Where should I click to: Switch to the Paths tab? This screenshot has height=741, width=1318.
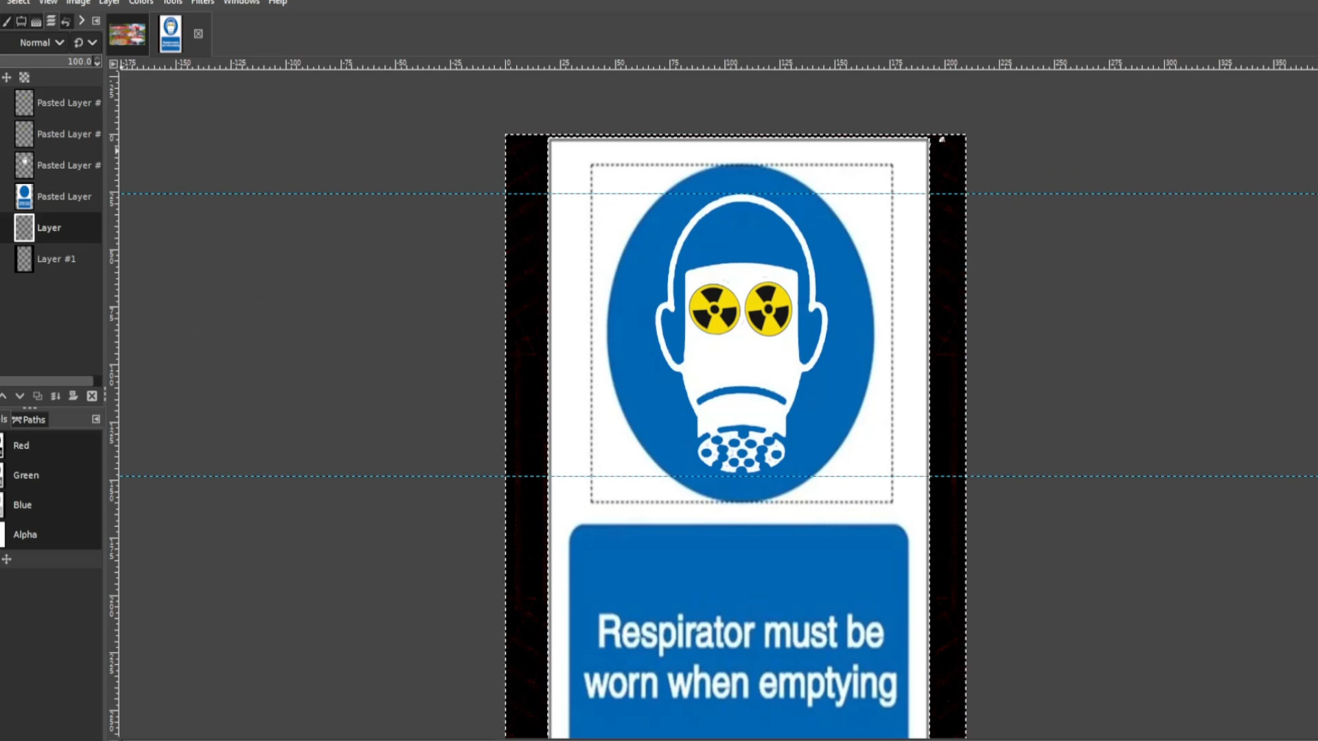[30, 419]
